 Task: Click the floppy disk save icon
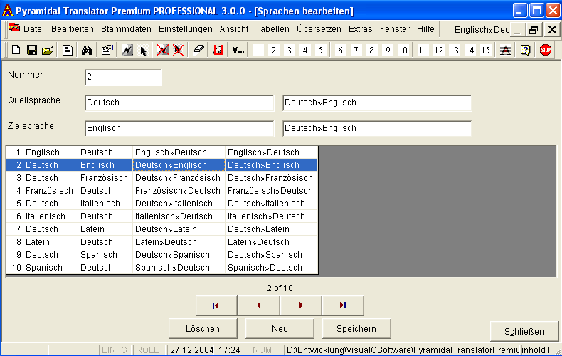[31, 51]
